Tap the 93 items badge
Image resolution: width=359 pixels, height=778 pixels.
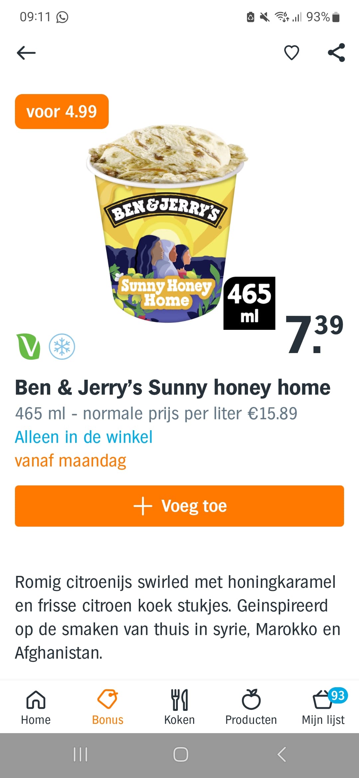click(338, 696)
